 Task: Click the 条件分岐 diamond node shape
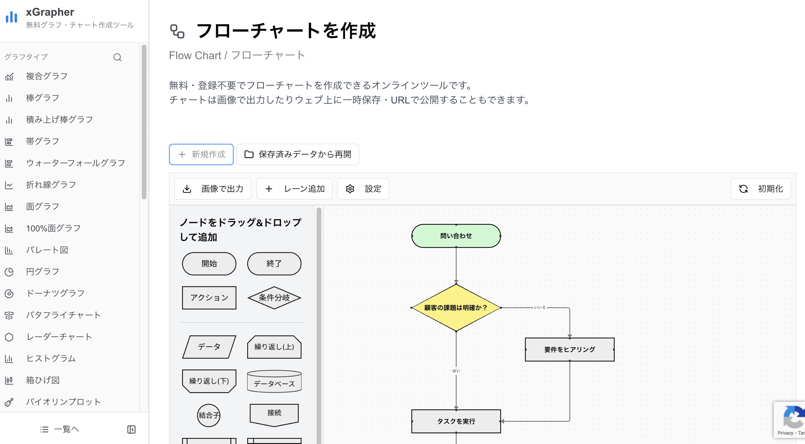click(x=274, y=298)
